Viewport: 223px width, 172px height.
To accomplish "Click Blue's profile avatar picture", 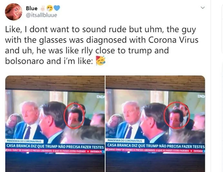I will pyautogui.click(x=14, y=12).
